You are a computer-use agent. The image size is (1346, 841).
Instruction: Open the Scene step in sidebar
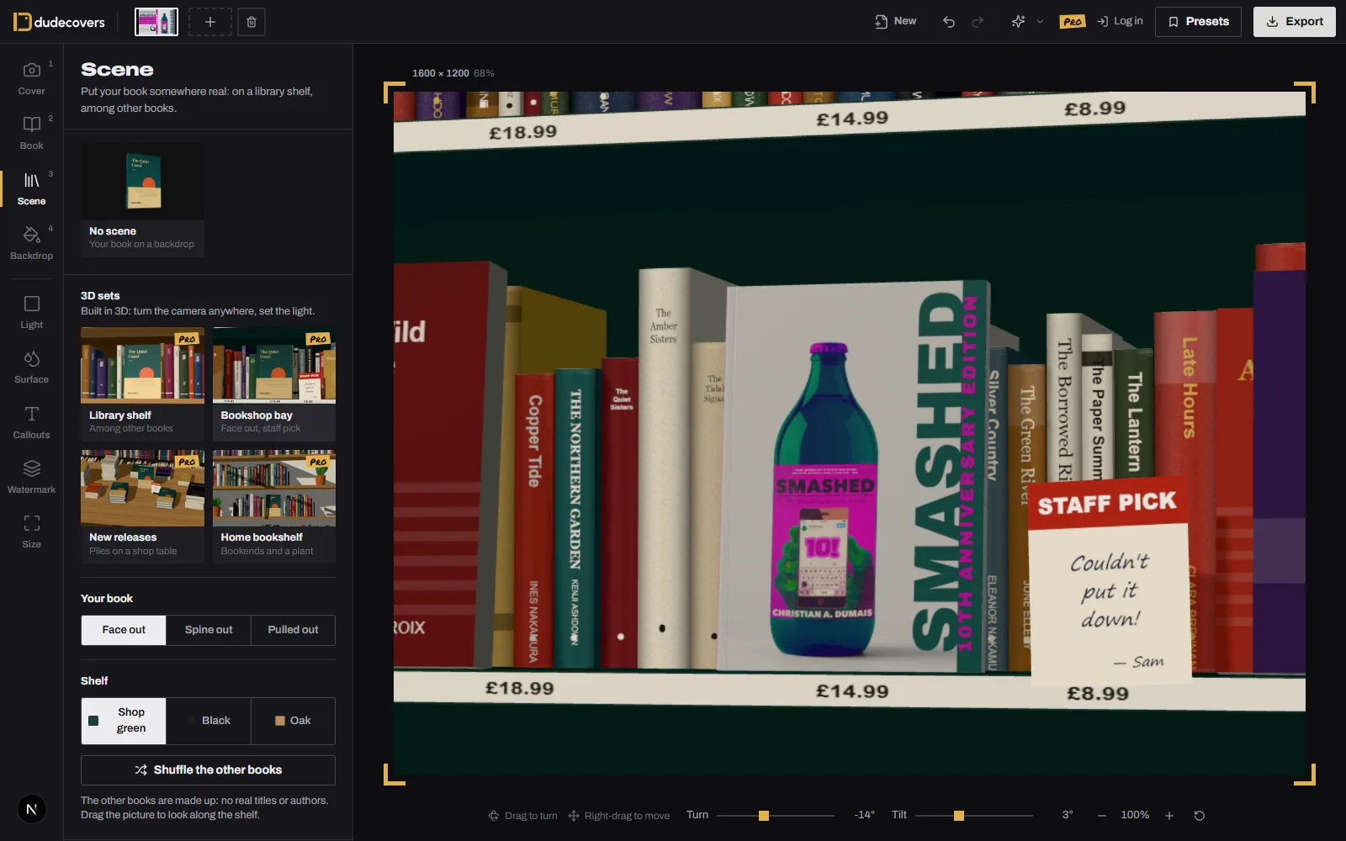(x=31, y=188)
